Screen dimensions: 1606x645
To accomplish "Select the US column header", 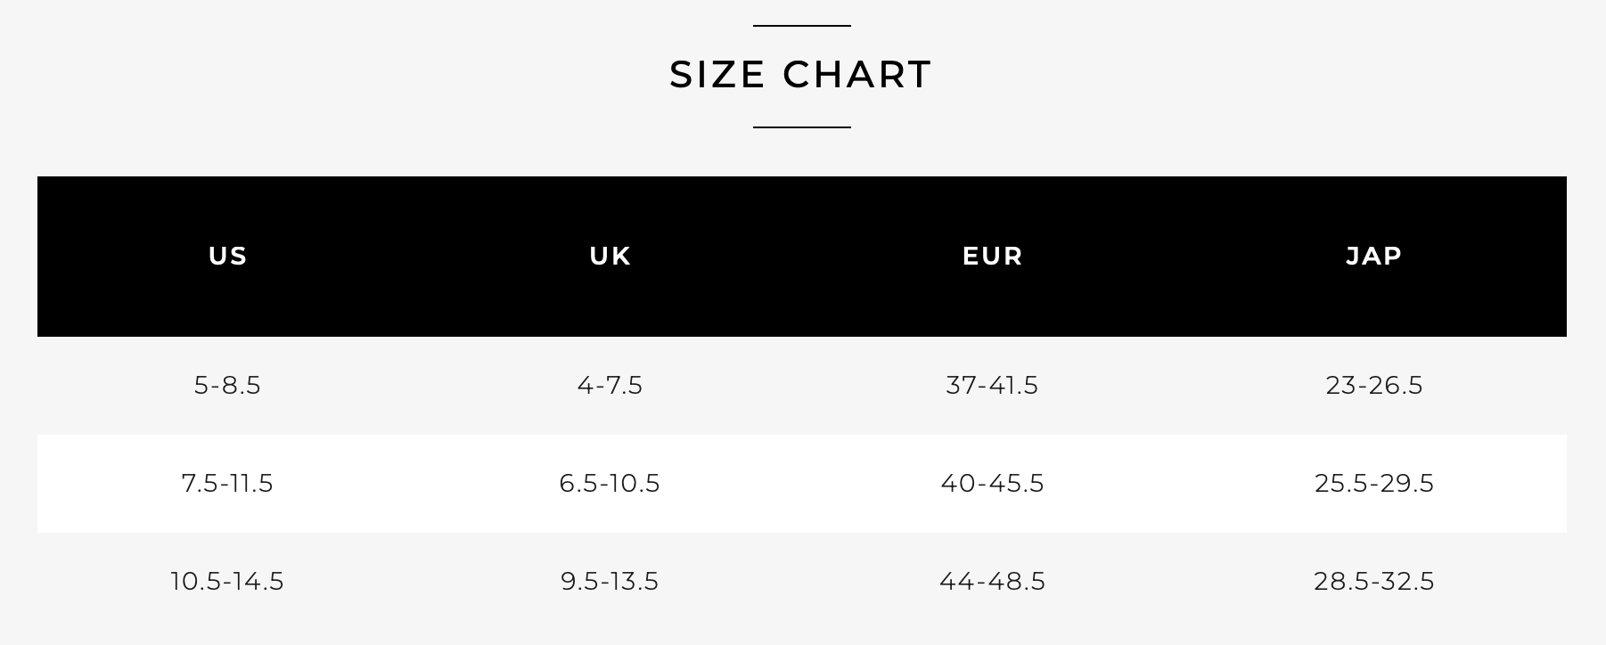I will [228, 257].
